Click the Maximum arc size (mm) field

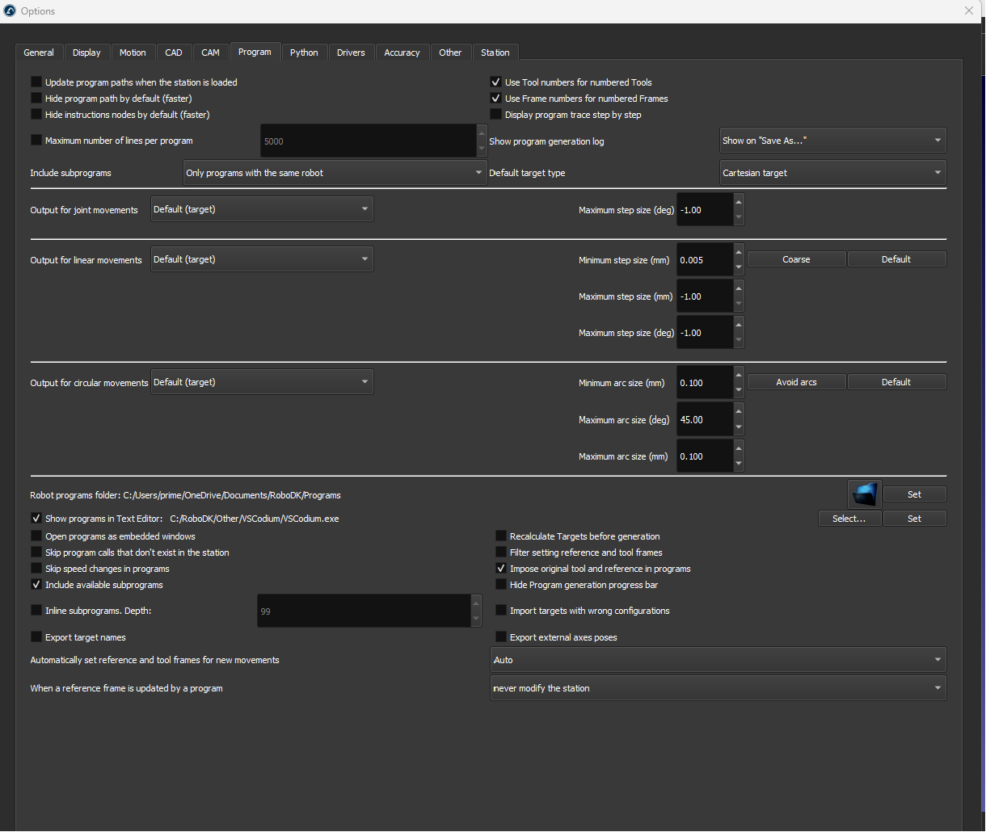pos(703,456)
